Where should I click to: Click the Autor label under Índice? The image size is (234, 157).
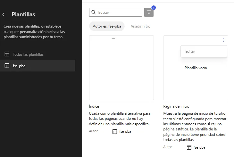93,131
